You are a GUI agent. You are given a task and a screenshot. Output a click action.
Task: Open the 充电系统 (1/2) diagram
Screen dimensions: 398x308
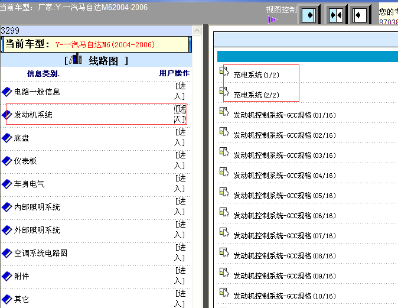click(256, 75)
